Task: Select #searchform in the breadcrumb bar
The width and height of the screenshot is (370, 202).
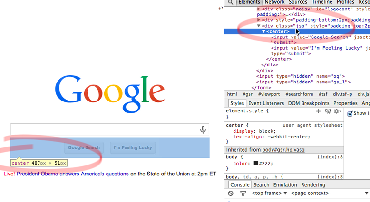Action: coord(299,94)
